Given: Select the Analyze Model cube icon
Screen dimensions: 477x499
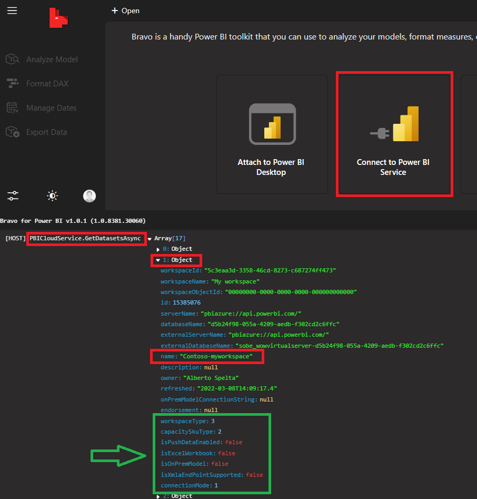Looking at the screenshot, I should point(13,59).
